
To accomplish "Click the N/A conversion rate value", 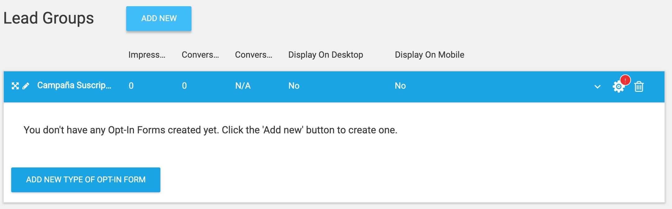I will pos(243,86).
